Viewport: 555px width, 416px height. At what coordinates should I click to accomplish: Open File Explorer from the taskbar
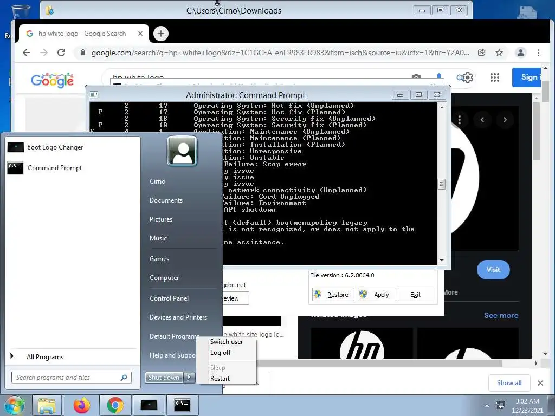point(47,405)
